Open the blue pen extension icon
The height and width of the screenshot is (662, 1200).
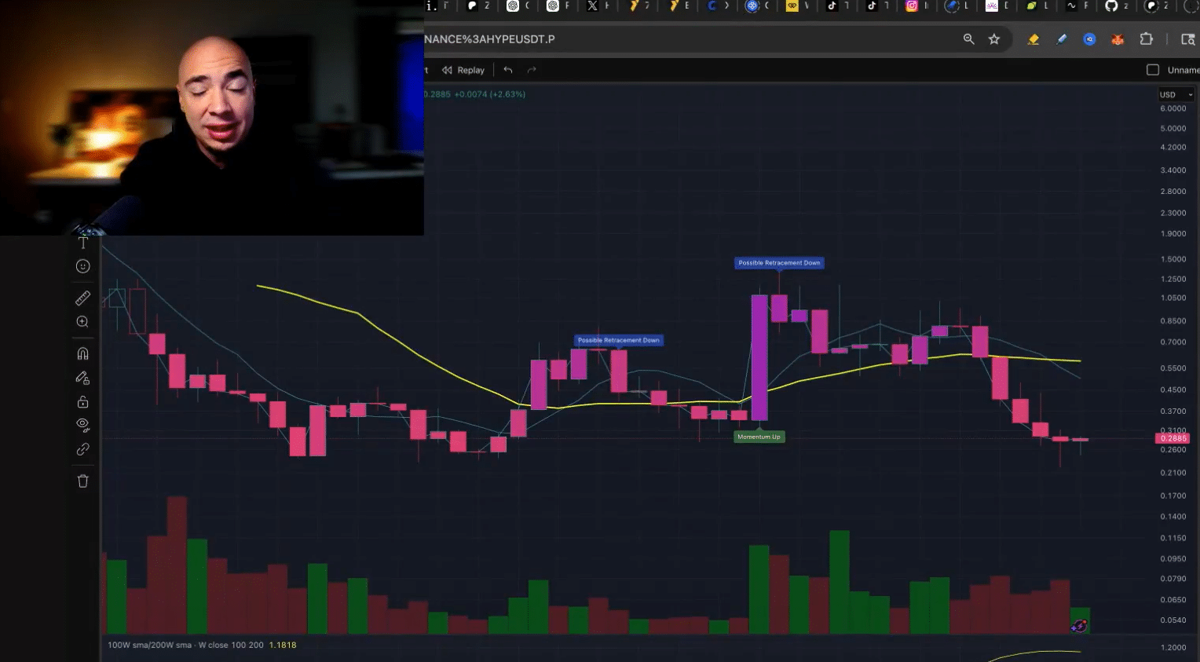click(1062, 39)
